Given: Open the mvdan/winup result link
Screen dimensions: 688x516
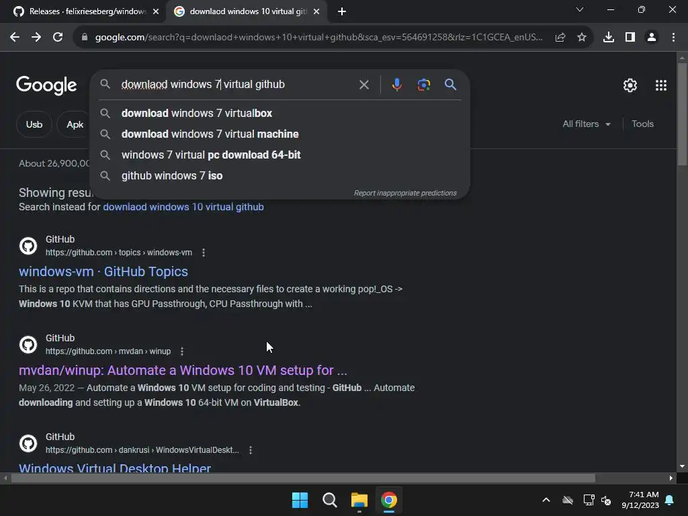Looking at the screenshot, I should click(x=183, y=370).
